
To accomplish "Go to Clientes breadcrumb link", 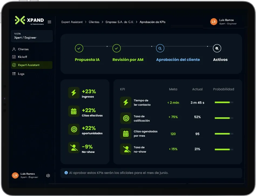I will (x=94, y=22).
